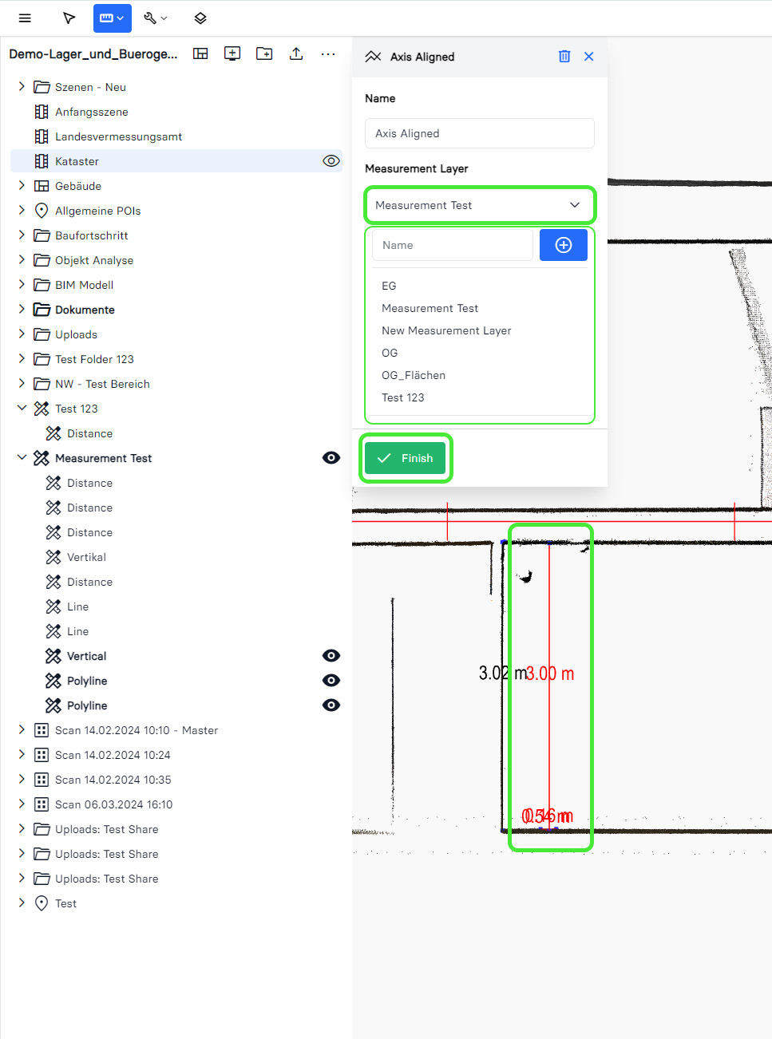The image size is (772, 1039).
Task: Toggle visibility of Vertical measurement
Action: (331, 656)
